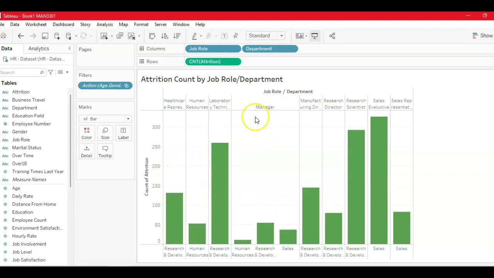
Task: Show mark labels T icon
Action: click(x=224, y=36)
